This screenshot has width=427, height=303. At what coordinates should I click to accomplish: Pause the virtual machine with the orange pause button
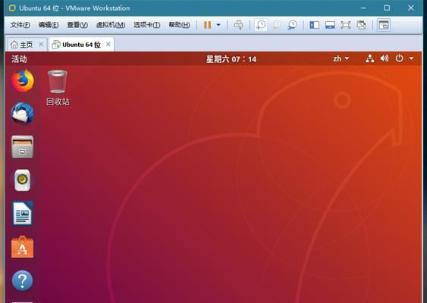208,25
